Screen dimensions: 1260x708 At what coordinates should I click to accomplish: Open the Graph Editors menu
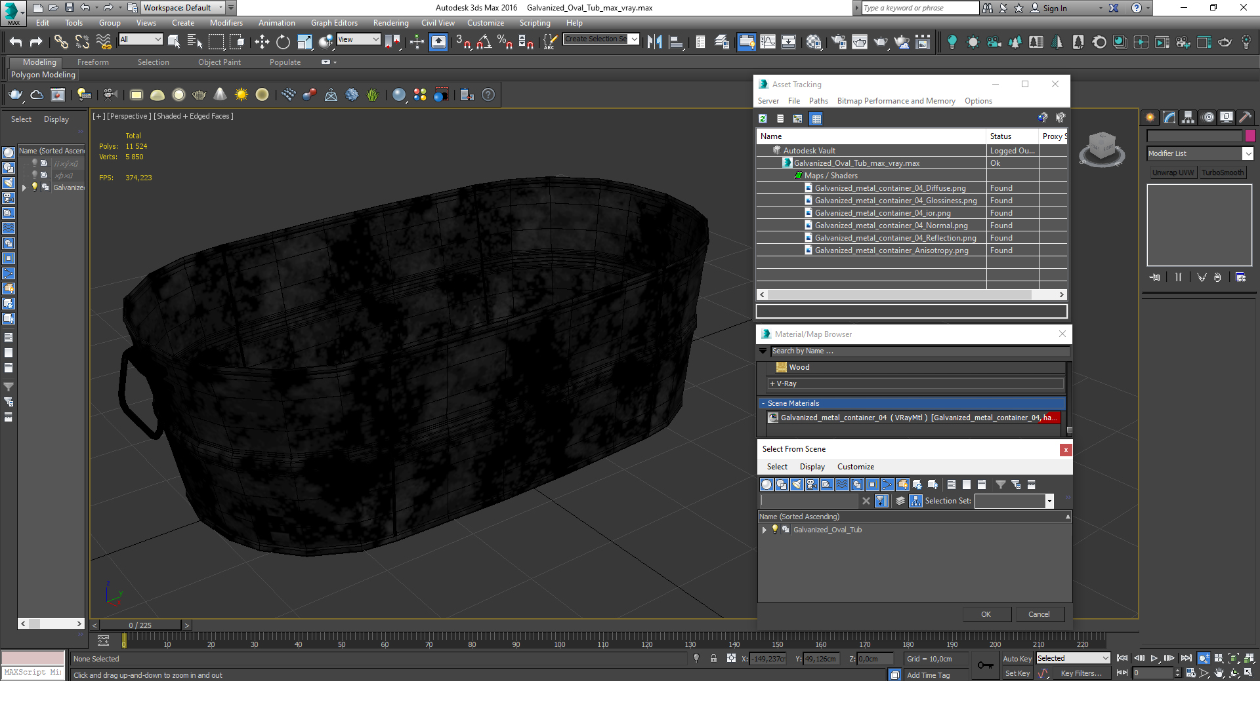[334, 23]
